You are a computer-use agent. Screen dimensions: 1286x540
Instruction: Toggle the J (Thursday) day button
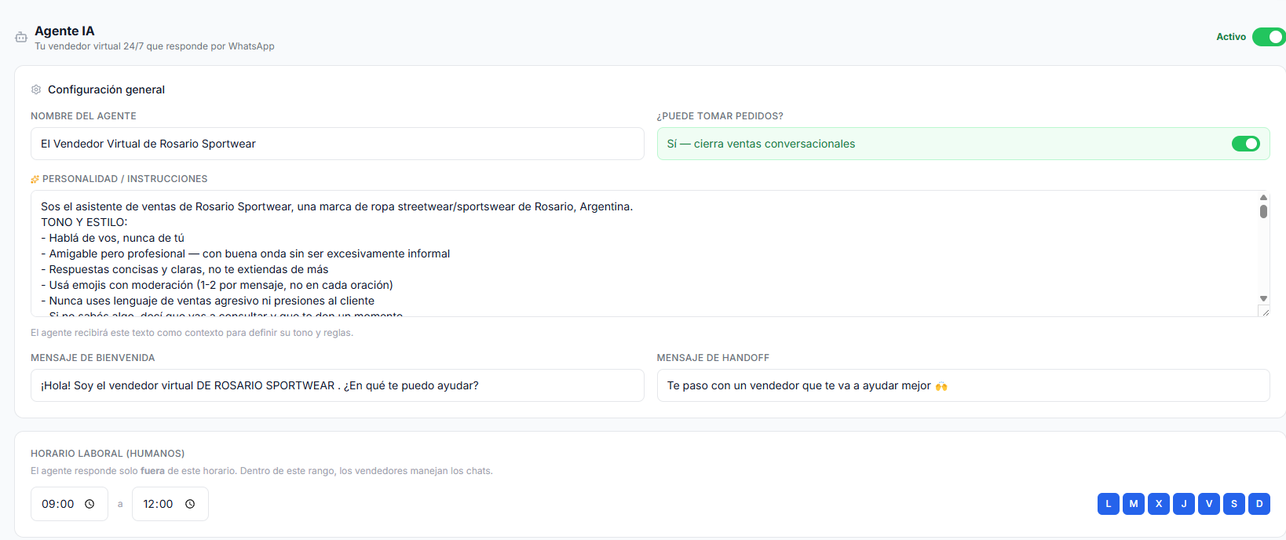pos(1184,504)
